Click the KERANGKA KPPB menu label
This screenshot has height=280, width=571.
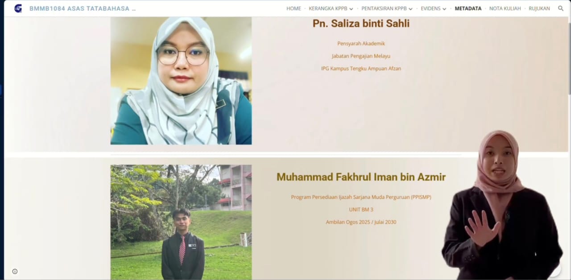coord(328,8)
